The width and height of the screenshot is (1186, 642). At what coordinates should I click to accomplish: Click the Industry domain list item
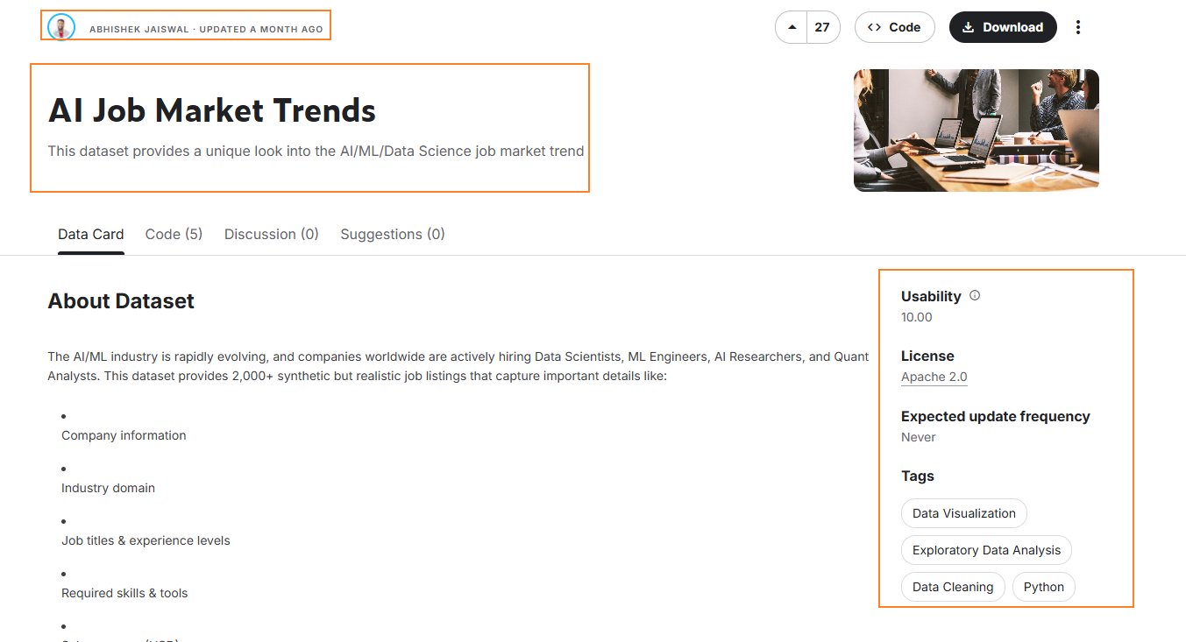pos(108,488)
